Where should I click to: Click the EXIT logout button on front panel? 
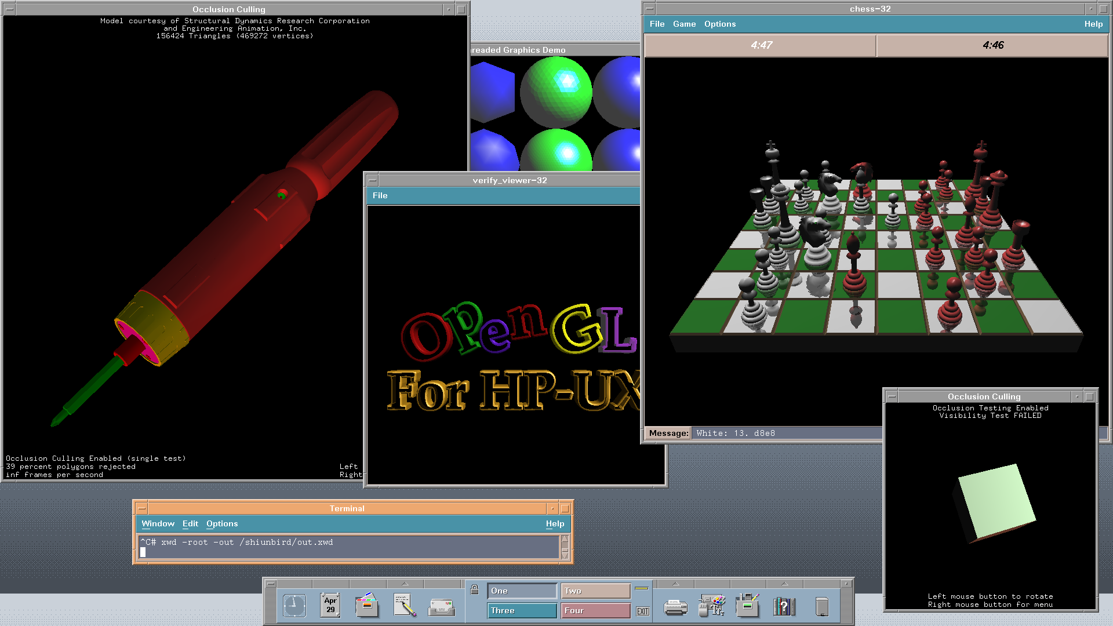[x=643, y=611]
